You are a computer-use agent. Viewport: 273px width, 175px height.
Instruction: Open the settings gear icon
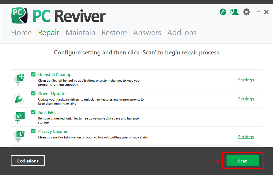tap(246, 12)
